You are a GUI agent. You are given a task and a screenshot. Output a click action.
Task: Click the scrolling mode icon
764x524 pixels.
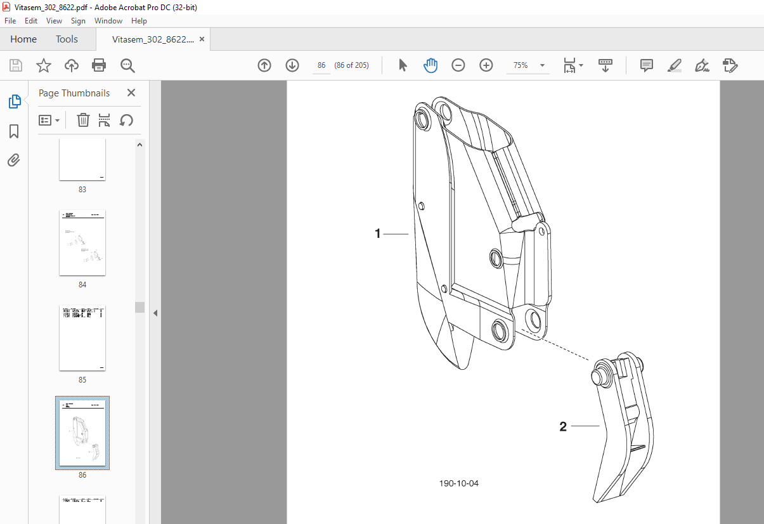pos(605,65)
